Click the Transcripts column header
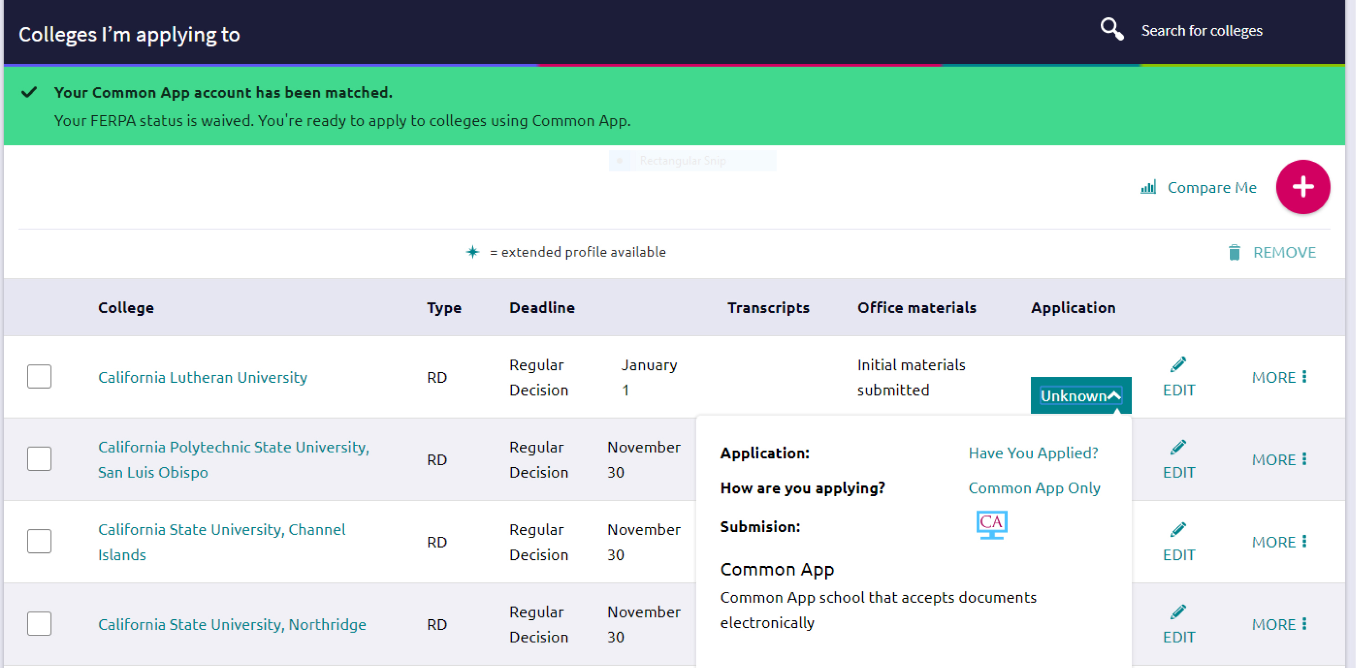This screenshot has height=668, width=1356. point(768,308)
